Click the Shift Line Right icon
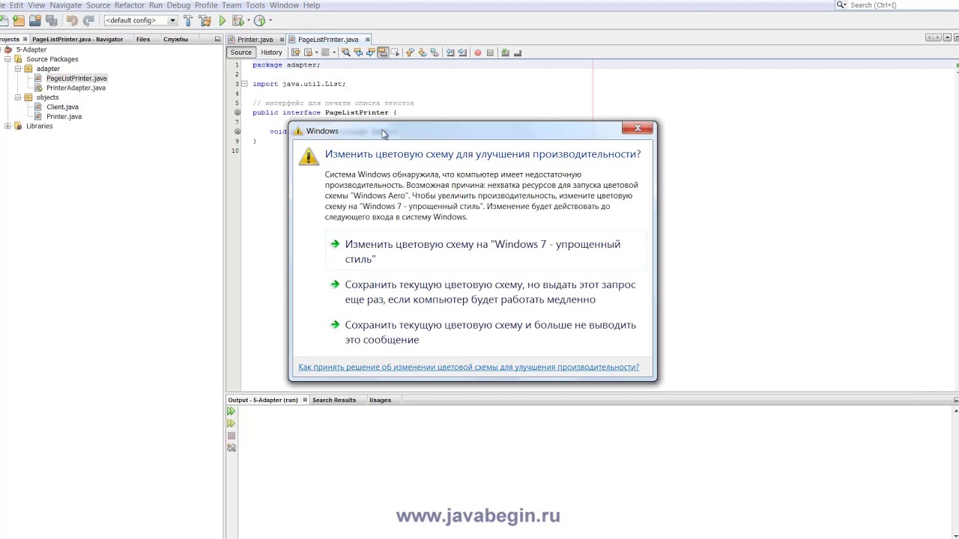959x539 pixels. coord(462,52)
